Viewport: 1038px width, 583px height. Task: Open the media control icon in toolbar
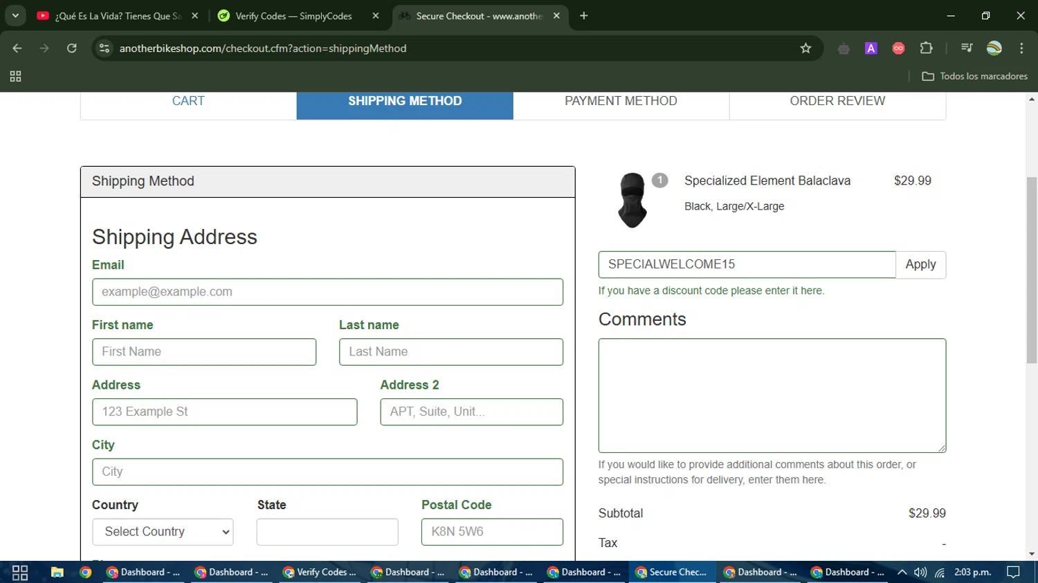[967, 48]
